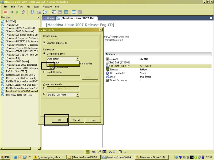Select the Use physical drive radio button

point(44,54)
